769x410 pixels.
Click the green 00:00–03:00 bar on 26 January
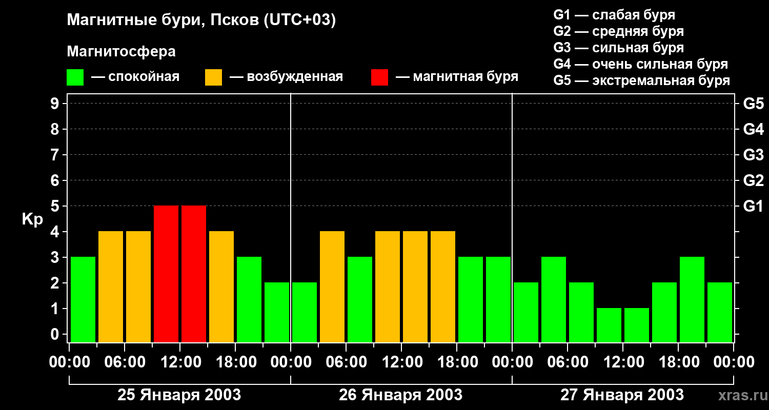click(x=305, y=312)
